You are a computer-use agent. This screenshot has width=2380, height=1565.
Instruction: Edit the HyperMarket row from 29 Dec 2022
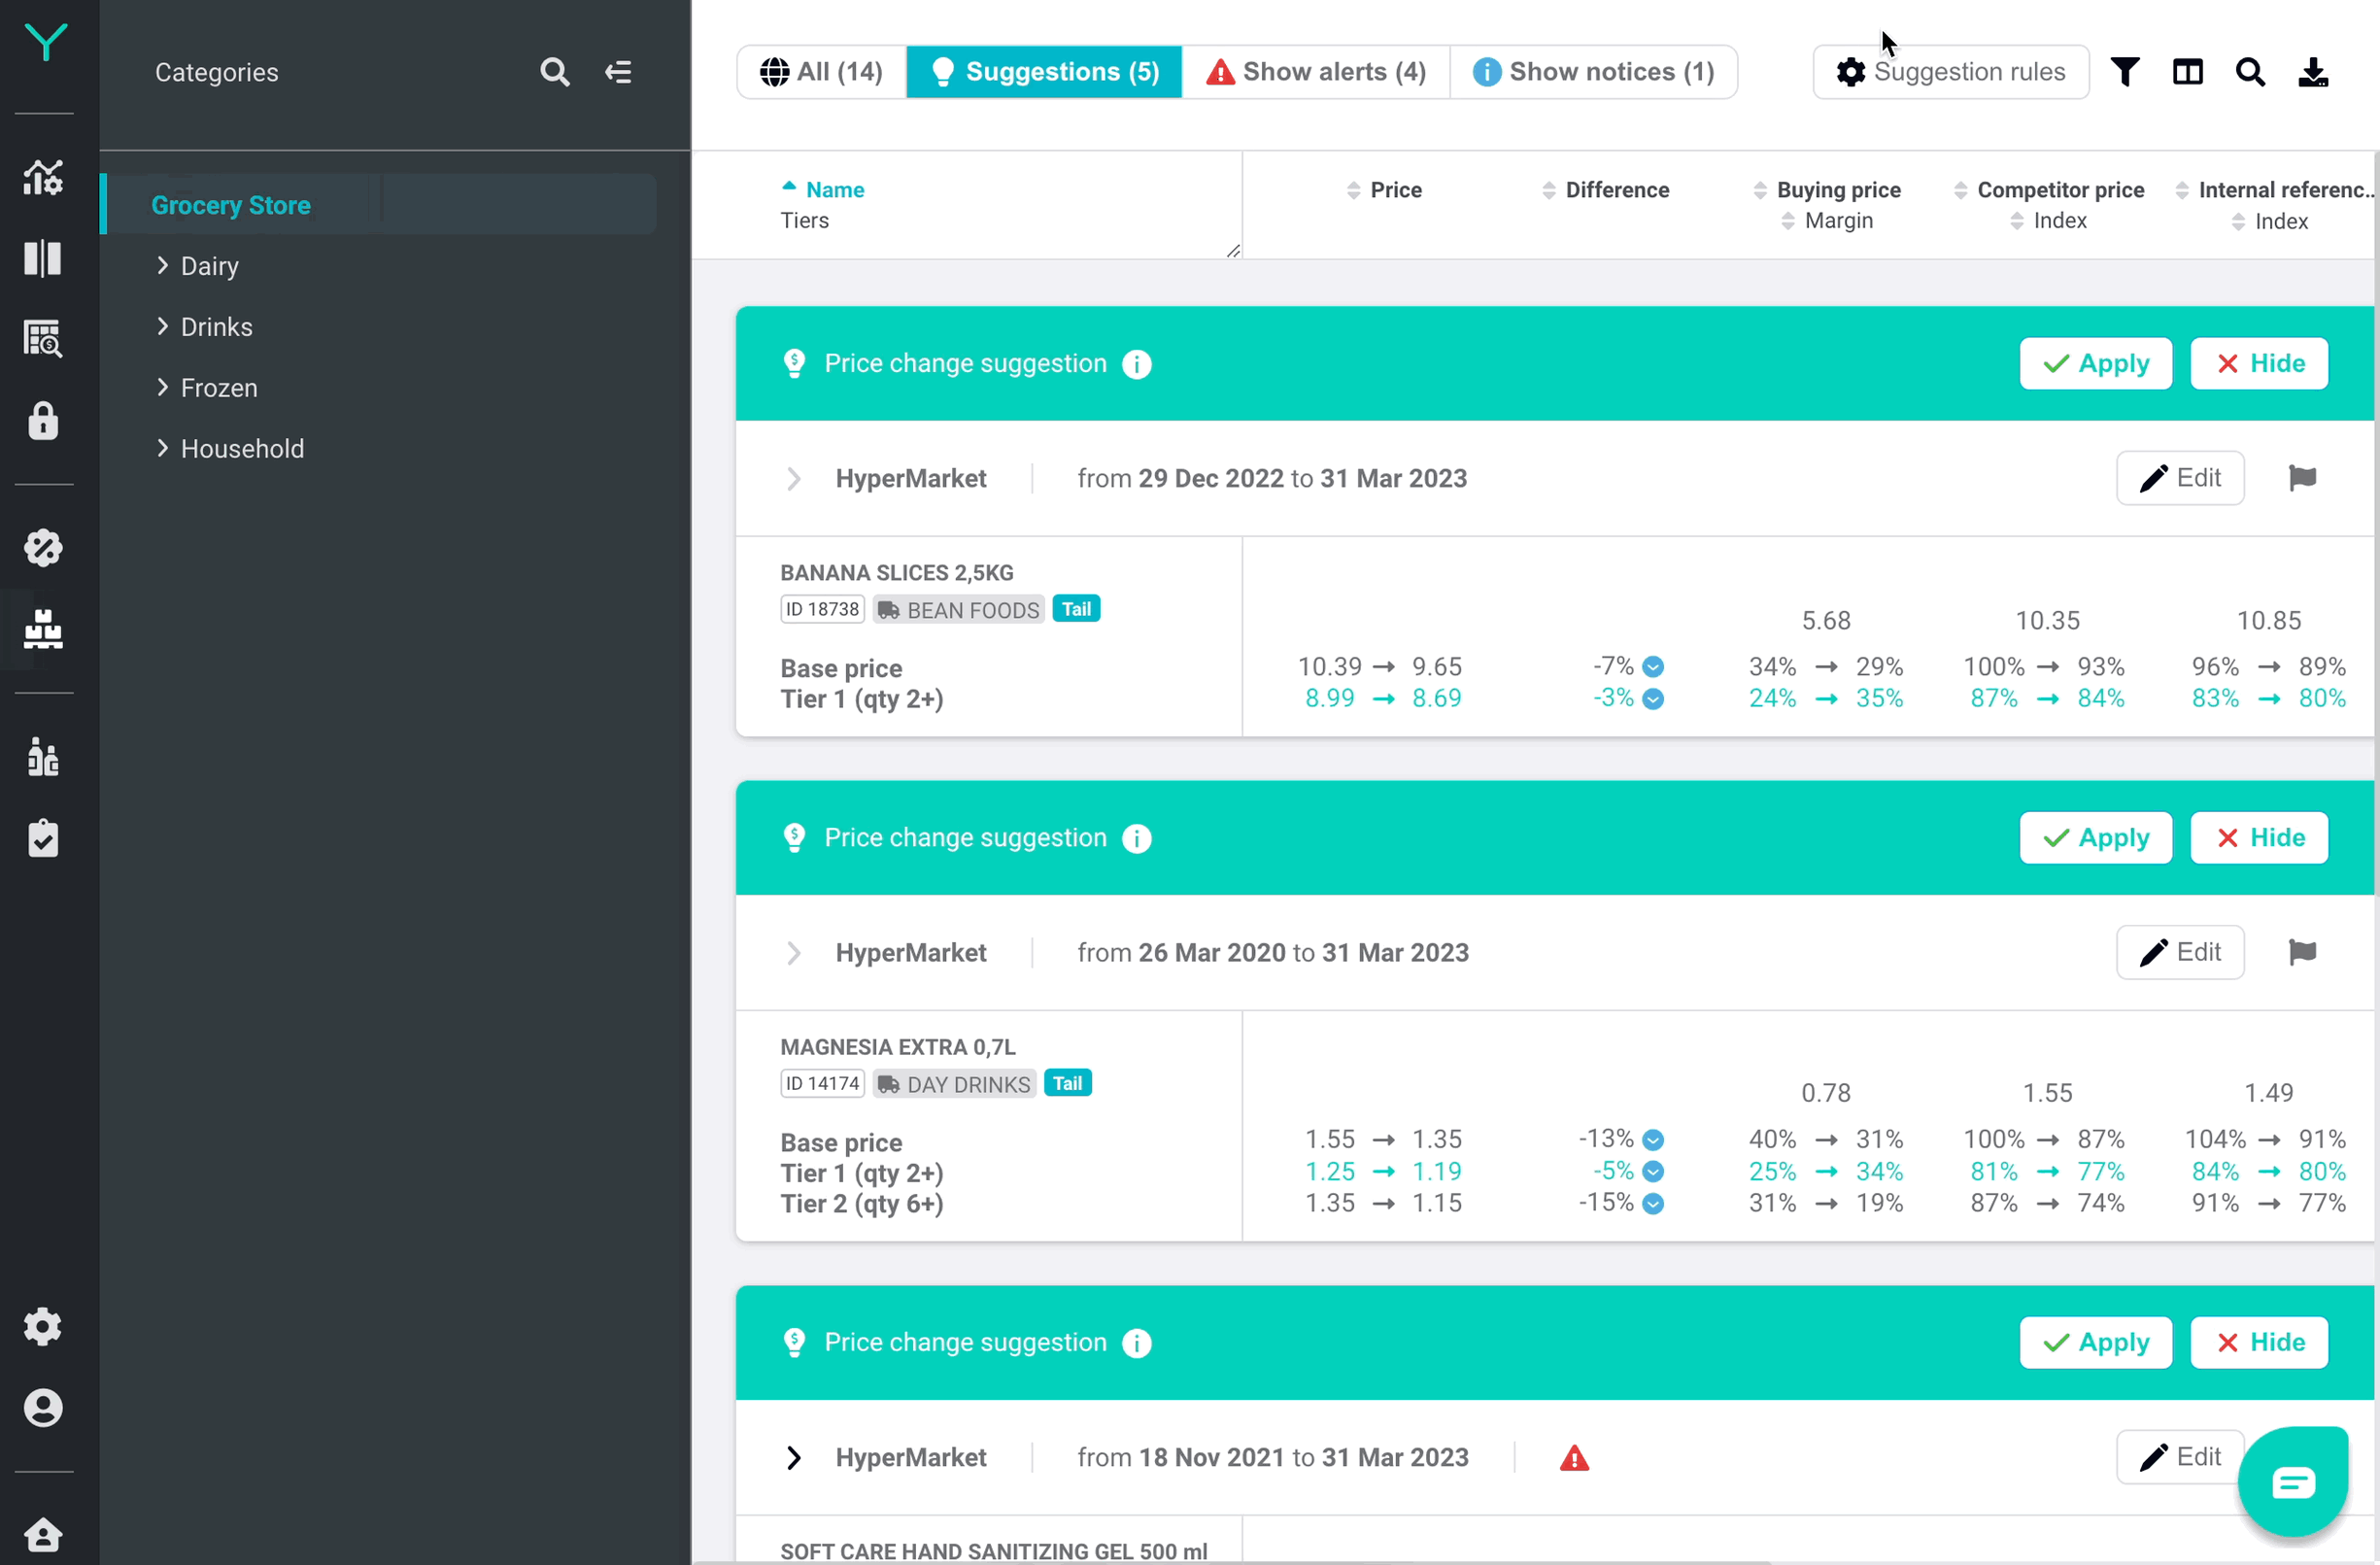[x=2180, y=478]
